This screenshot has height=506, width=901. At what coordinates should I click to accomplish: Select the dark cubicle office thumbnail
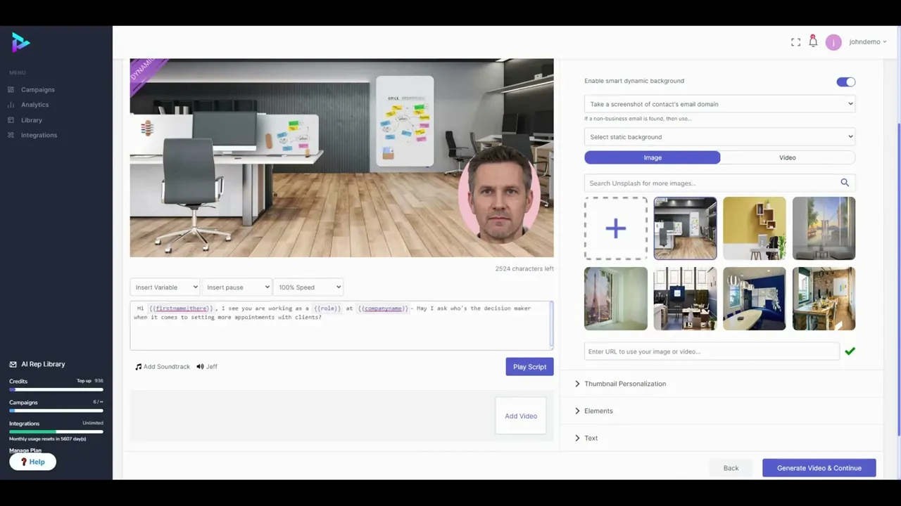686,299
